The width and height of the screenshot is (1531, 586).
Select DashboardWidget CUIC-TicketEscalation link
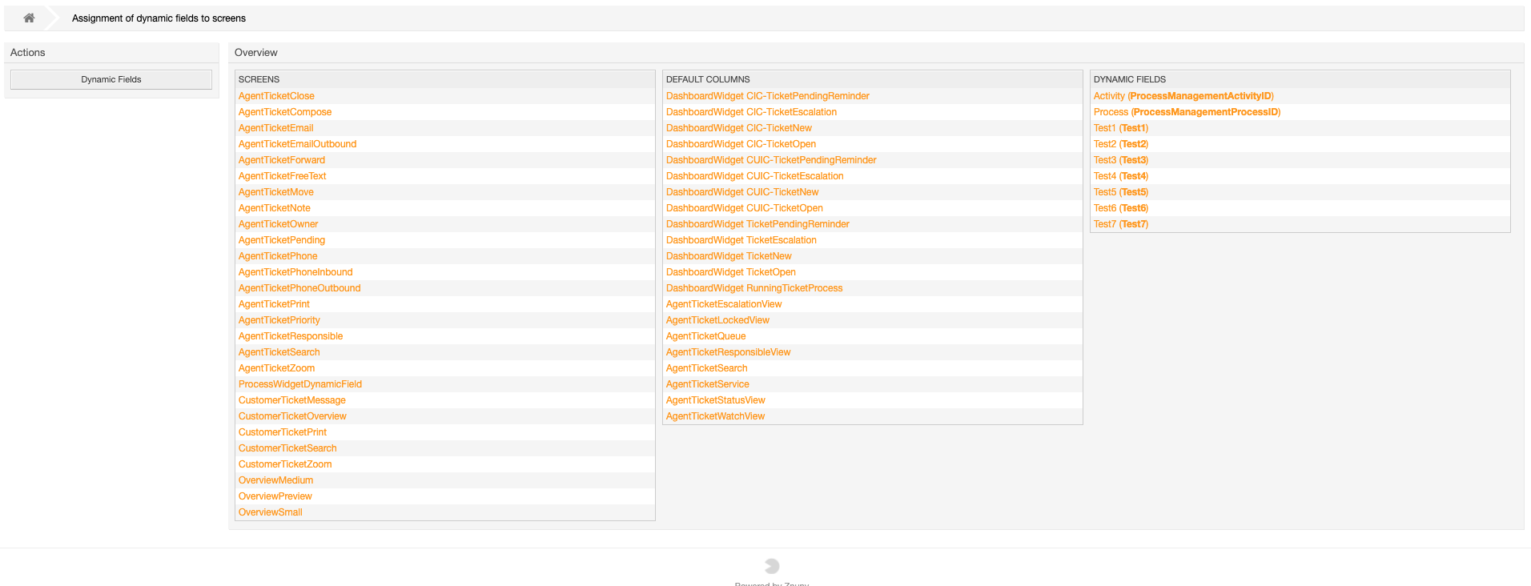[754, 176]
